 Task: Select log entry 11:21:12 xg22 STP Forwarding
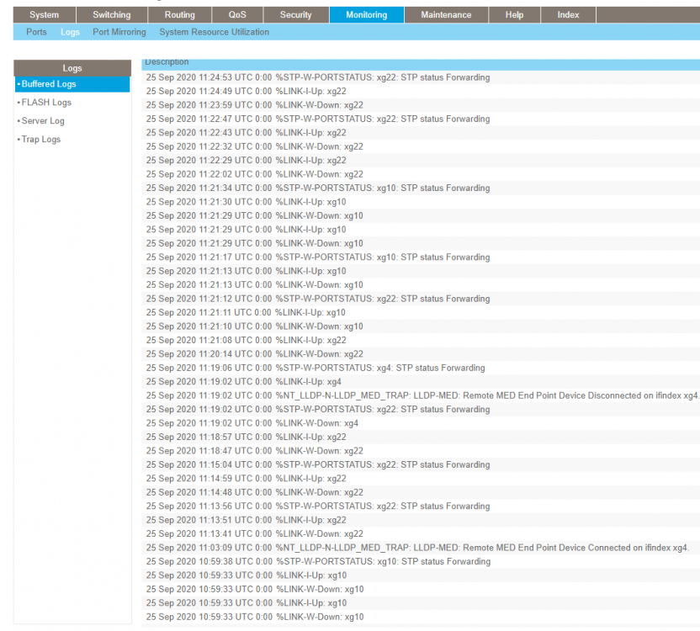[x=421, y=299]
